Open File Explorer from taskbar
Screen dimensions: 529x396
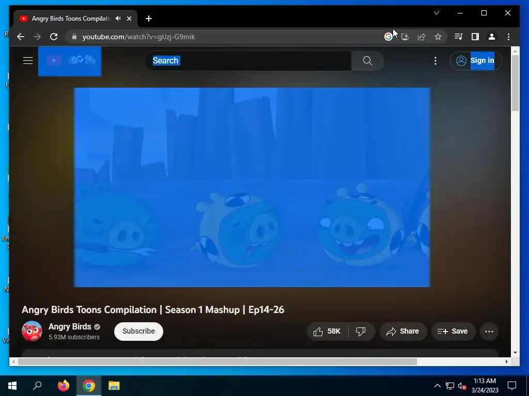(114, 386)
